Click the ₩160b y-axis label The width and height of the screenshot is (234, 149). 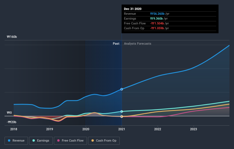coord(12,37)
